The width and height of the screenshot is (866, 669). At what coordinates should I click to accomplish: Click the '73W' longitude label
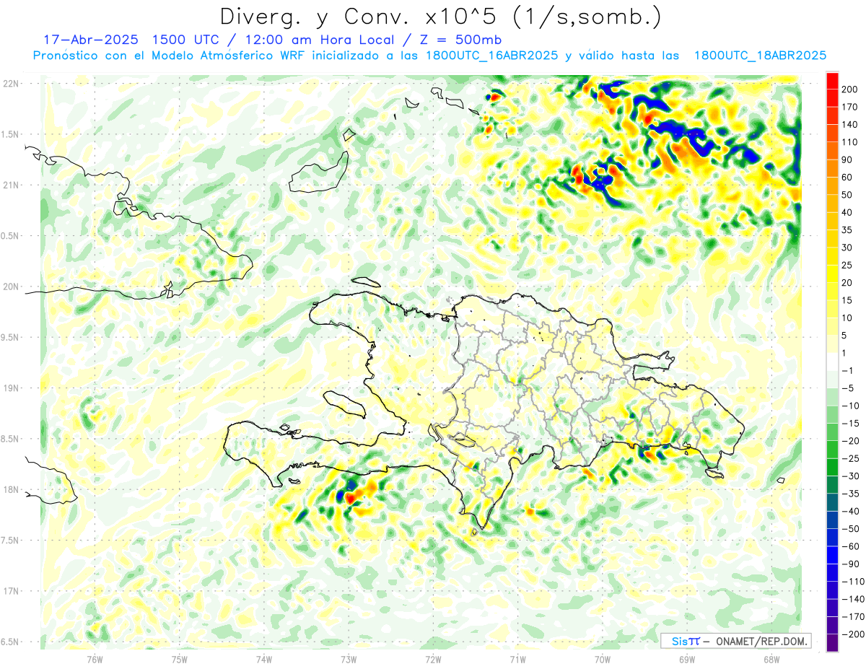349,660
